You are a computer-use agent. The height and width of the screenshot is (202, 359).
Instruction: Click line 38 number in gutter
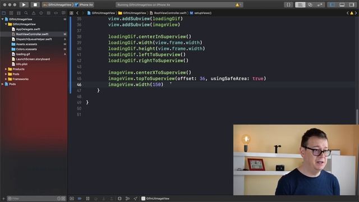coord(79,36)
